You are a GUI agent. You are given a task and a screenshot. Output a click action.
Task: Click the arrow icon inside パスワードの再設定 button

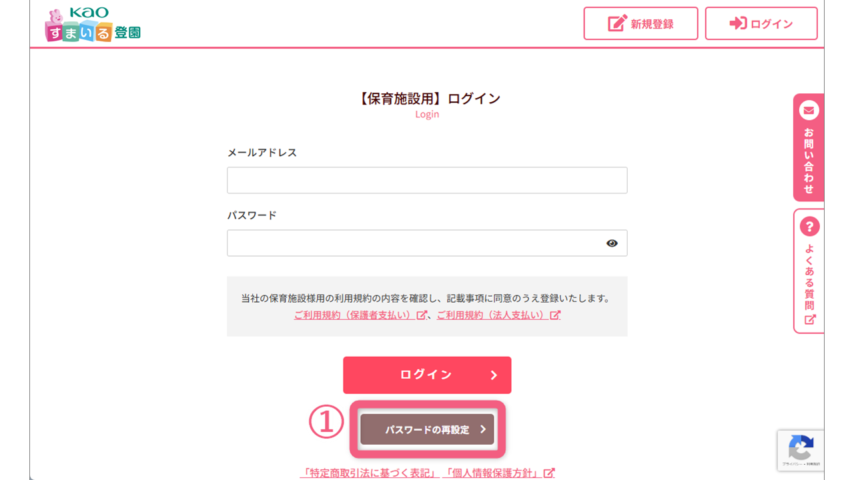point(483,430)
